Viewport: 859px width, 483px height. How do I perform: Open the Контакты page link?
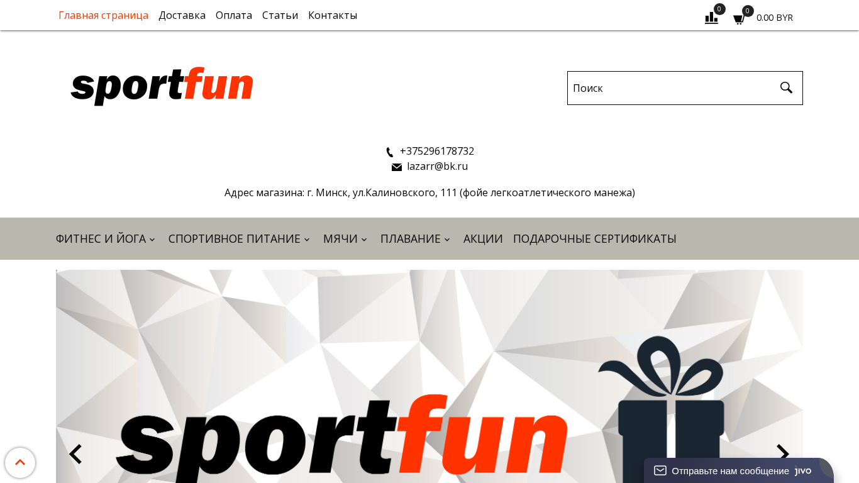(333, 15)
